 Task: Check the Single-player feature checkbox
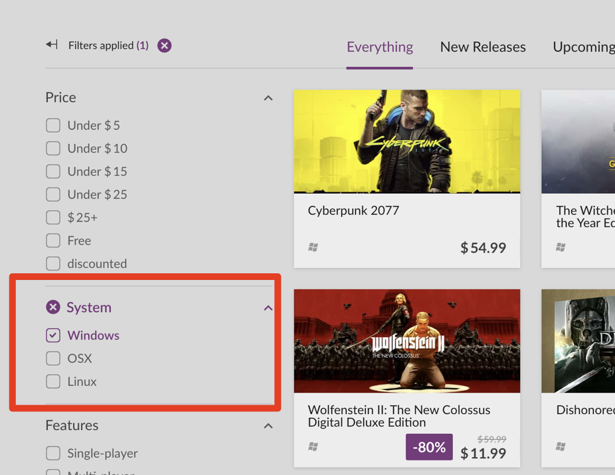point(53,453)
